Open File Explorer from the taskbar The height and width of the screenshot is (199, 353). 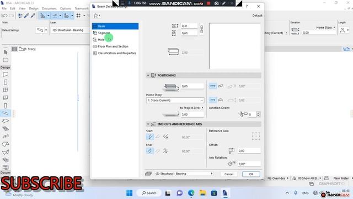(x=202, y=193)
